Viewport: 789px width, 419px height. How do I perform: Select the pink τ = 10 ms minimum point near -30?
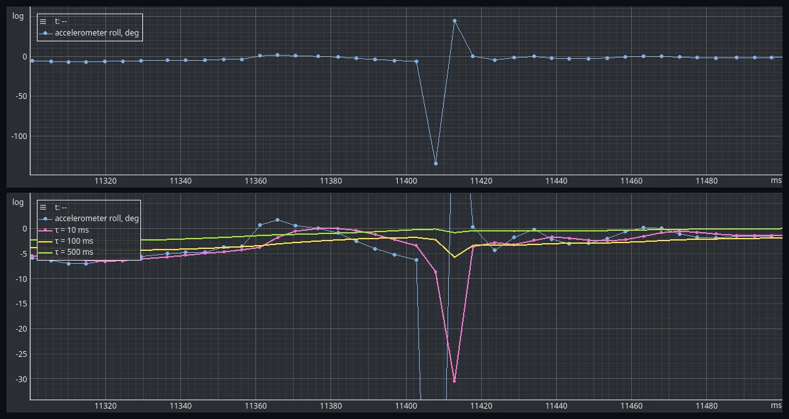tap(455, 381)
